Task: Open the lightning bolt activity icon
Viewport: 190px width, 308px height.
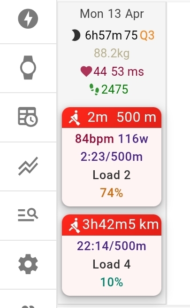Action: pos(28,19)
